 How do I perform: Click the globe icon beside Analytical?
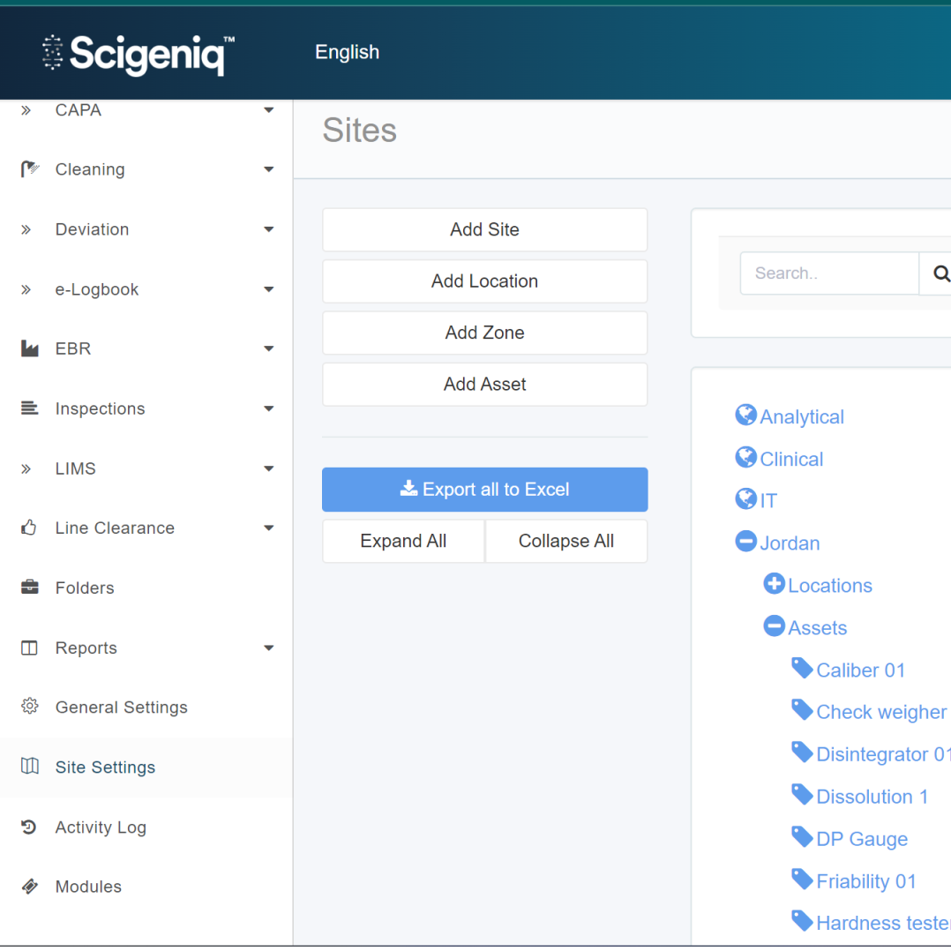tap(745, 416)
